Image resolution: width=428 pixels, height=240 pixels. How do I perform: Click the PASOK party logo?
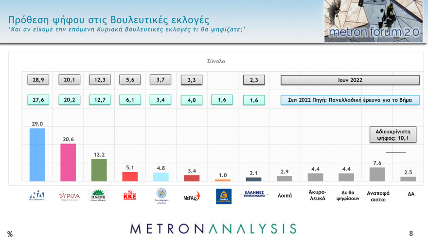98,195
